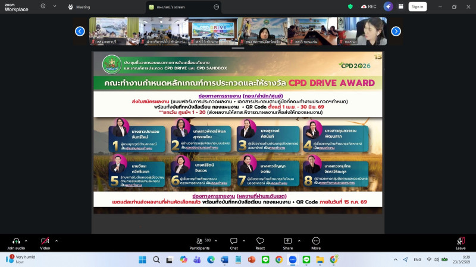Click the Join audio headphone icon

pos(15,241)
